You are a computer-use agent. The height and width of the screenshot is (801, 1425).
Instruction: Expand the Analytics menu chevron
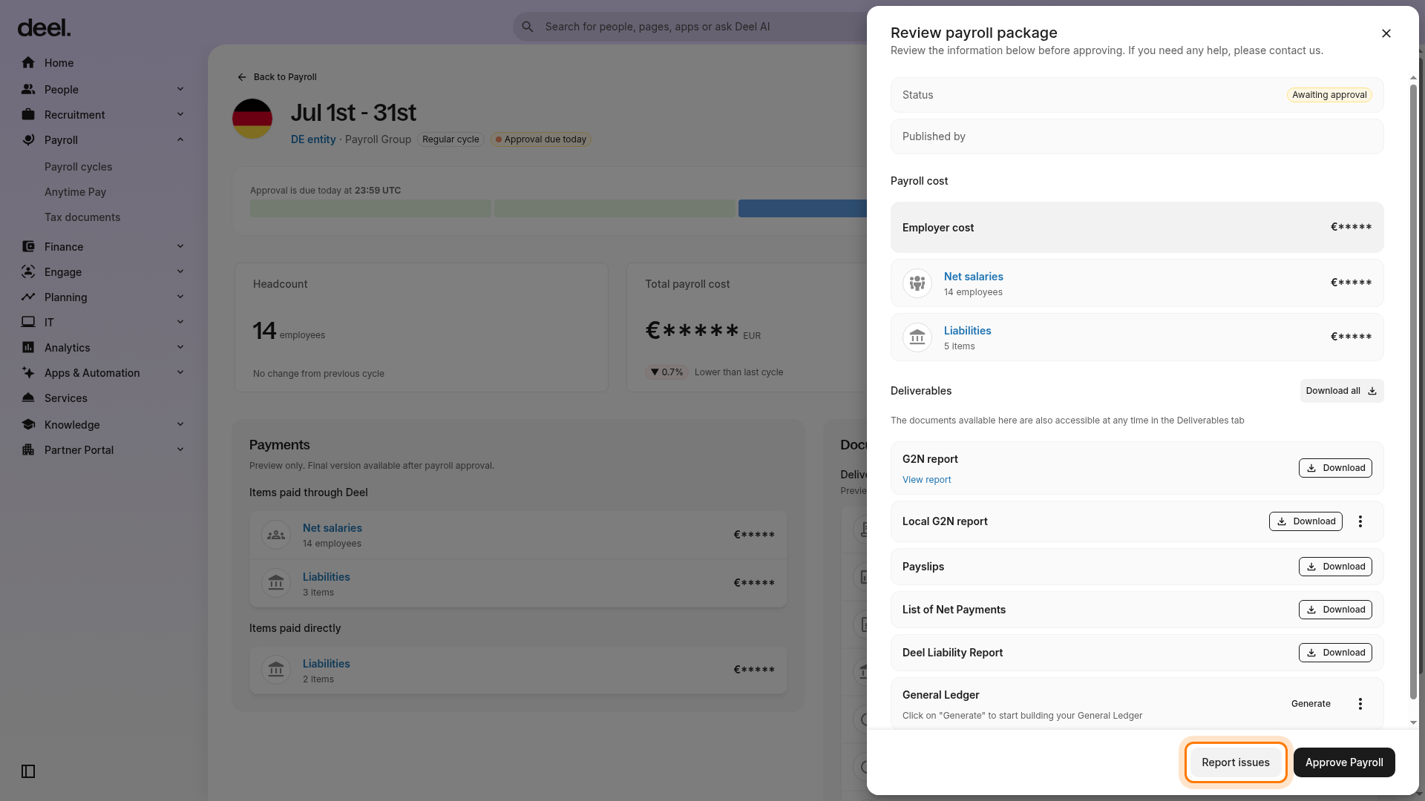click(x=180, y=348)
